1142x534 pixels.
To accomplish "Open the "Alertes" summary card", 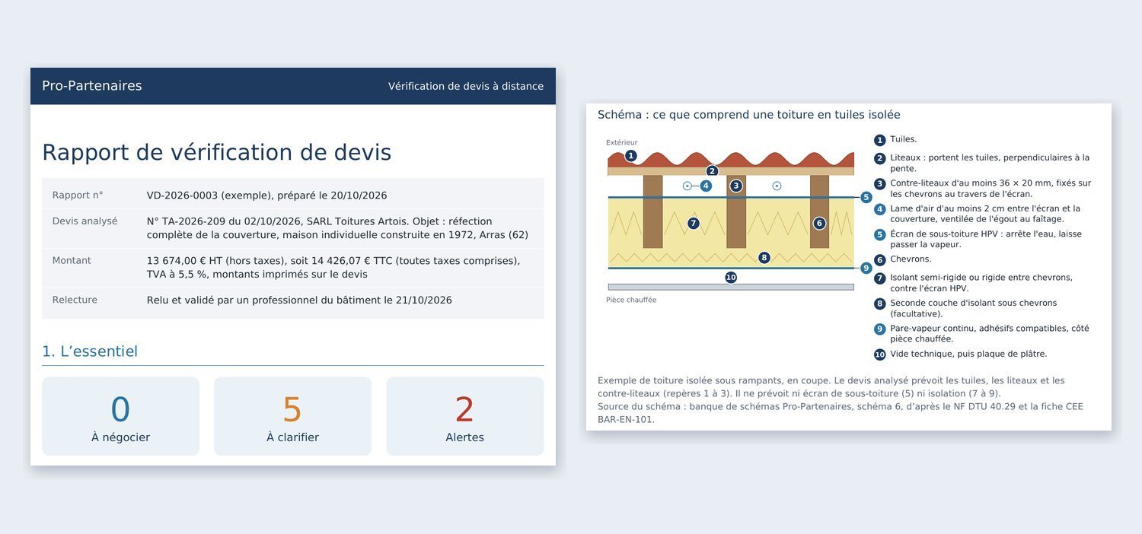I will pos(464,416).
